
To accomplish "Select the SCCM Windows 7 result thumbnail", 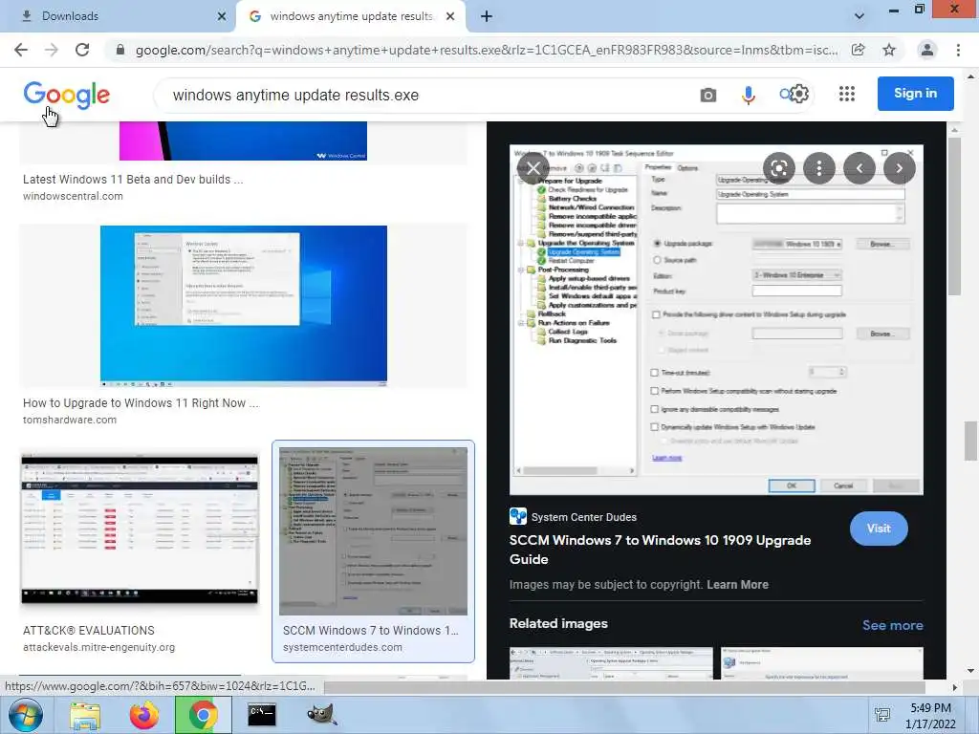I will tap(373, 531).
